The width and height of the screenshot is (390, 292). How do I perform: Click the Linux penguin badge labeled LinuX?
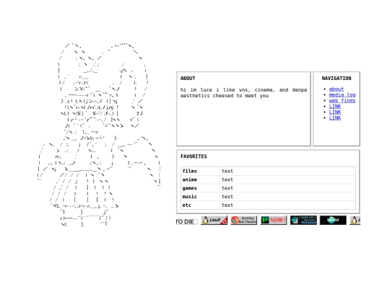coord(214,220)
